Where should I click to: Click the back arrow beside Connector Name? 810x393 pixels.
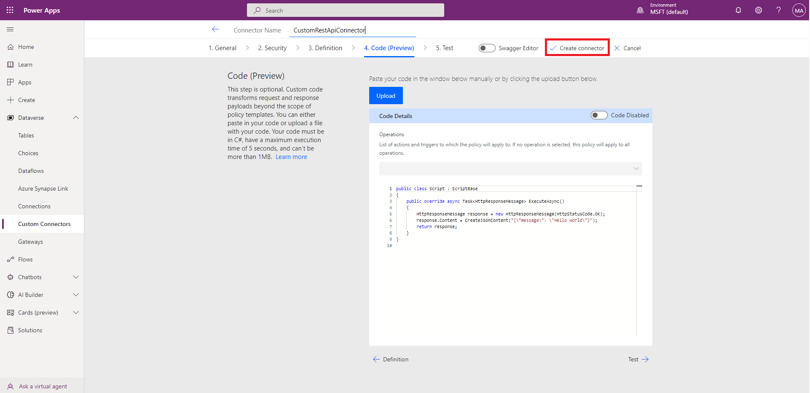(215, 30)
